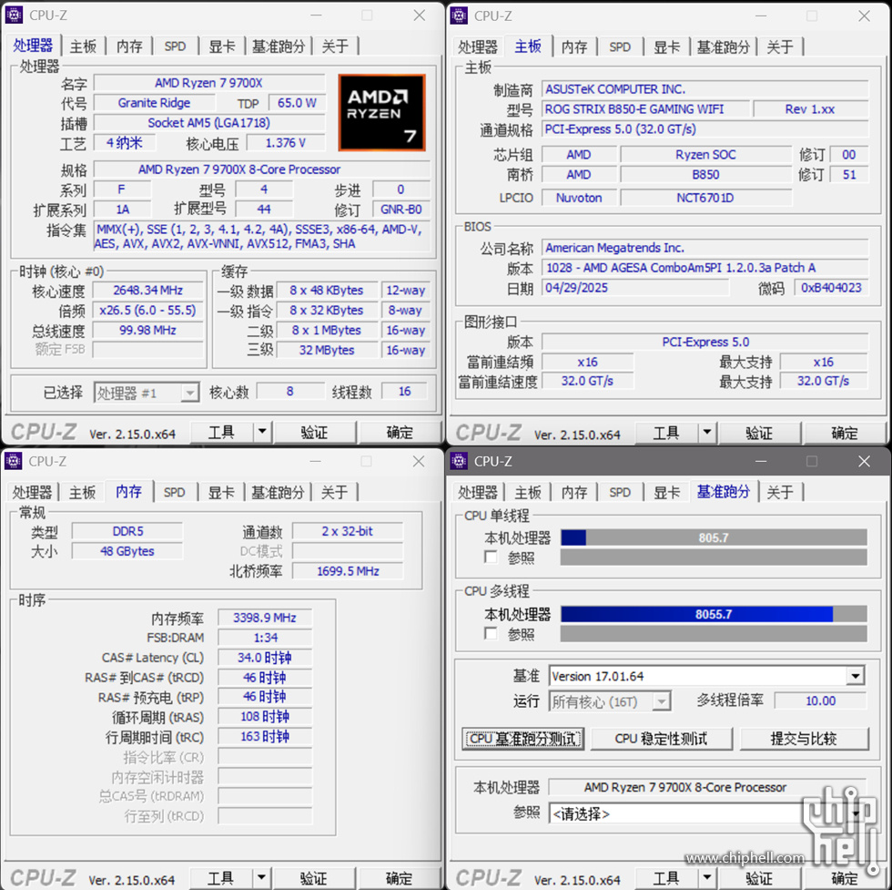The width and height of the screenshot is (892, 890).
Task: Open the SPD tab in the memory timings window
Action: pos(175,492)
